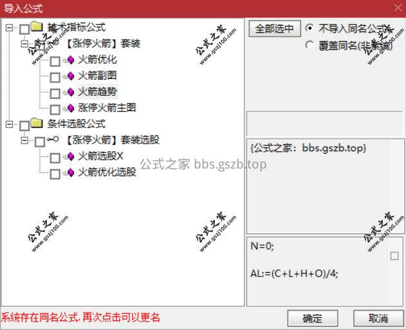406x330 pixels.
Task: Collapse the 【涨停火箭】套装选股 group
Action: [25, 140]
